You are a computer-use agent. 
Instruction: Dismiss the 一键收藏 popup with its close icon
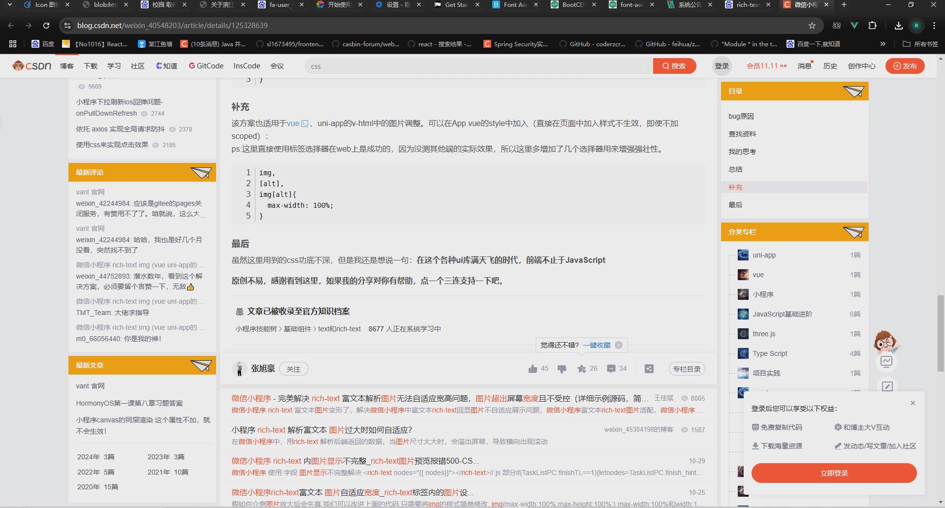619,345
